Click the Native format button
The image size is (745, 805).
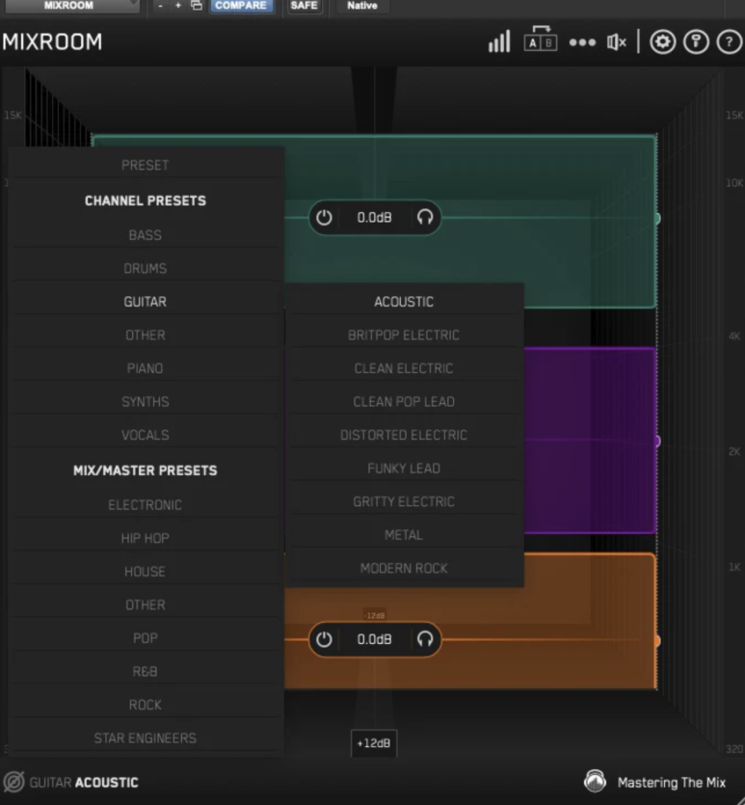(x=362, y=6)
